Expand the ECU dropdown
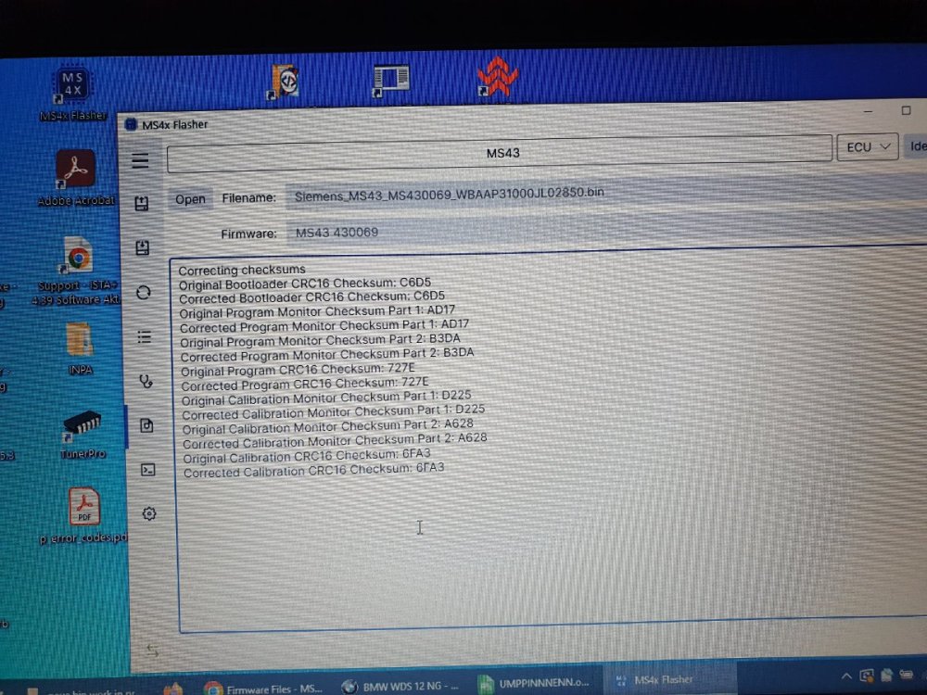 (868, 147)
